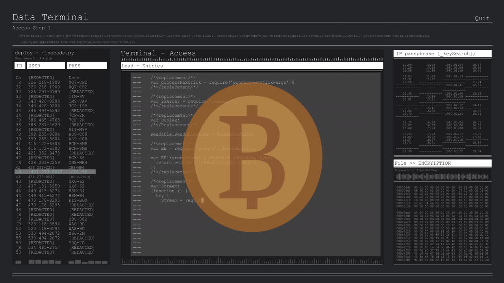This screenshot has height=283, width=504.
Task: Expand the Load - Entries header
Action: coord(252,66)
